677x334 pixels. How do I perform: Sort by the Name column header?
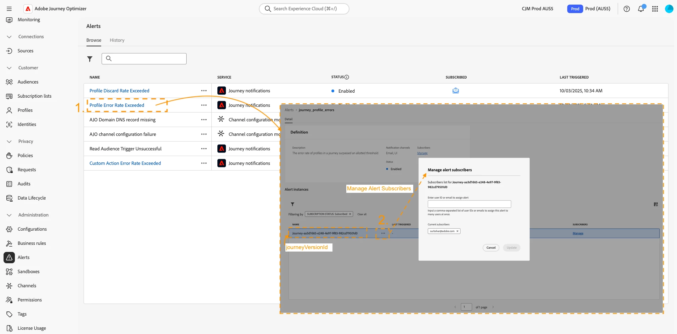[95, 77]
